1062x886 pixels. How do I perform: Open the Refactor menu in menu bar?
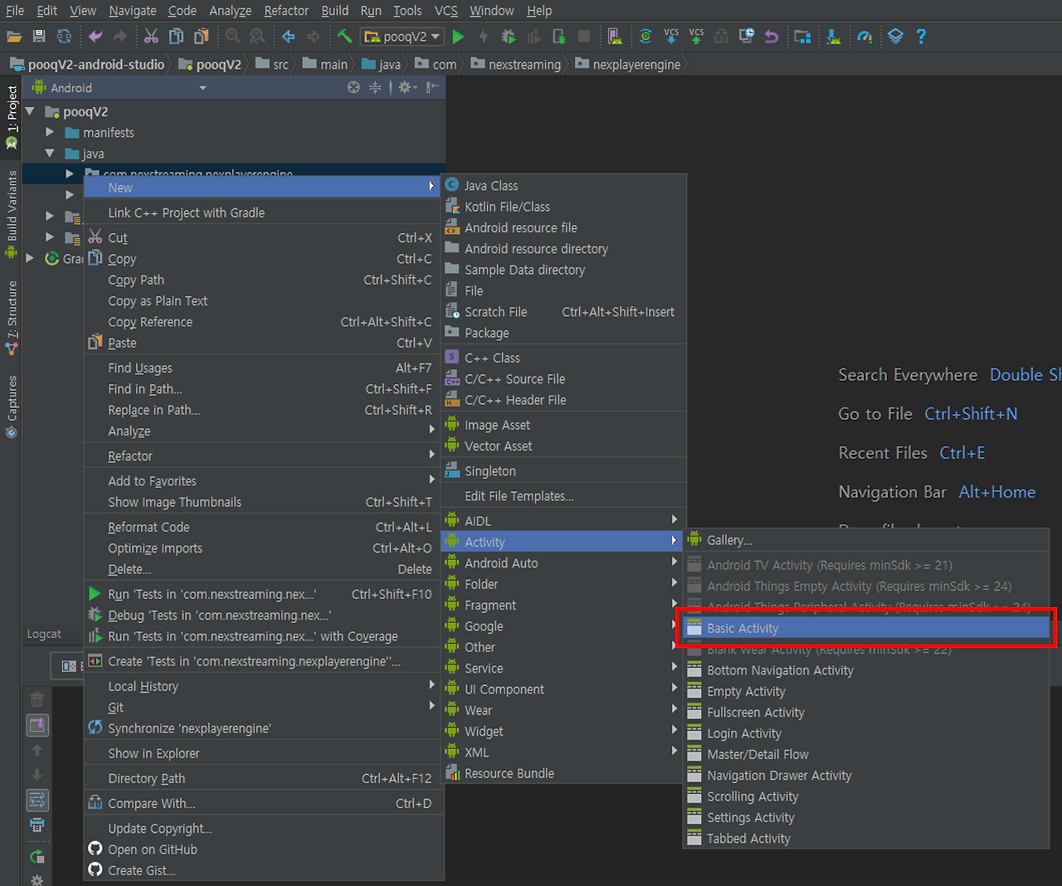click(286, 11)
